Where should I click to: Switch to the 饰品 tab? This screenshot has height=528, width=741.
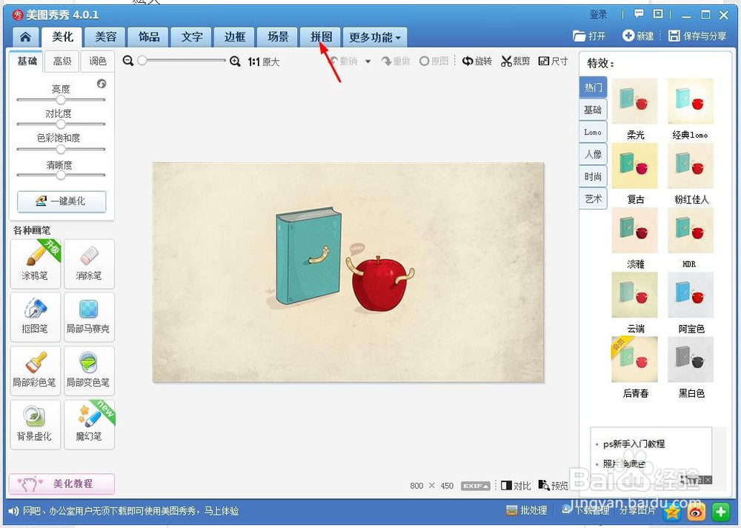149,37
